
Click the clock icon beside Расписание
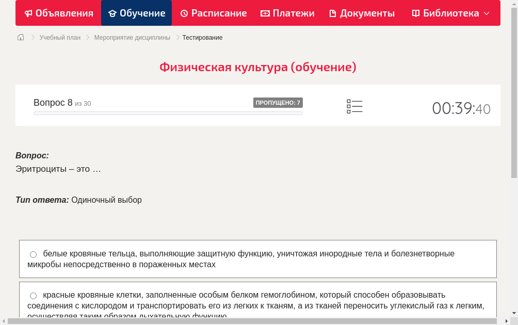(x=184, y=13)
